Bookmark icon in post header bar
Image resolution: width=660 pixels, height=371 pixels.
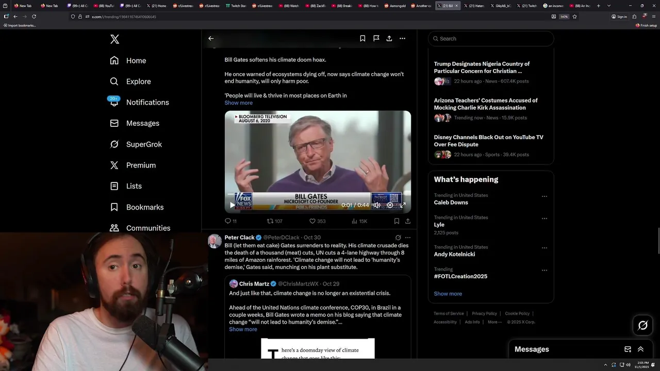tap(362, 38)
